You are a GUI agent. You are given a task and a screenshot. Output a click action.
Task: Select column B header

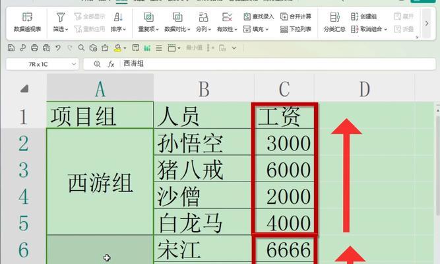click(204, 88)
